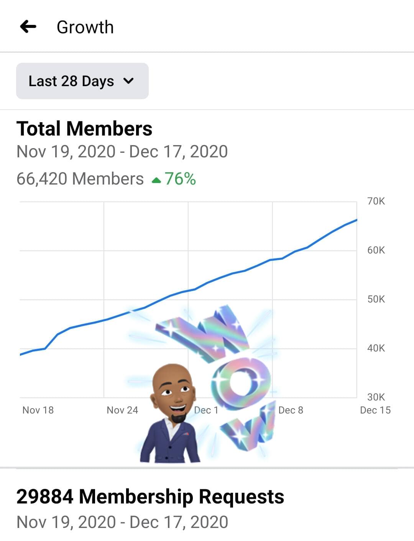Tap the Dec 15 axis label
414x541 pixels.
point(375,410)
